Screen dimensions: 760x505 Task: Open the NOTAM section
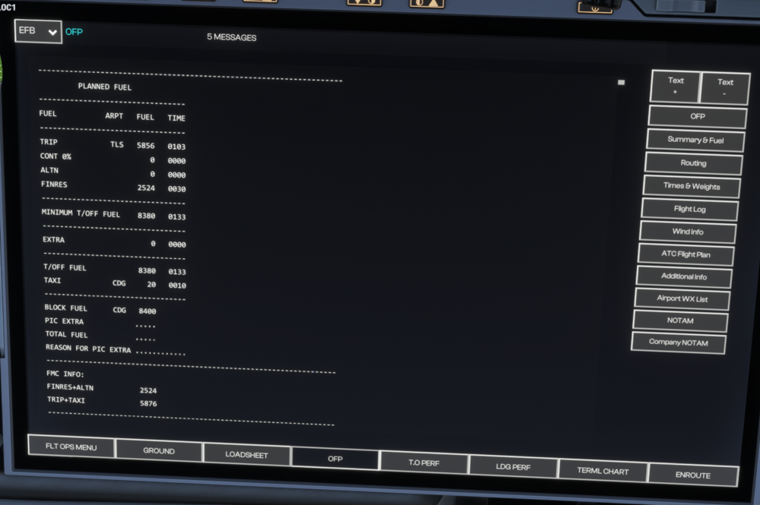click(x=680, y=320)
